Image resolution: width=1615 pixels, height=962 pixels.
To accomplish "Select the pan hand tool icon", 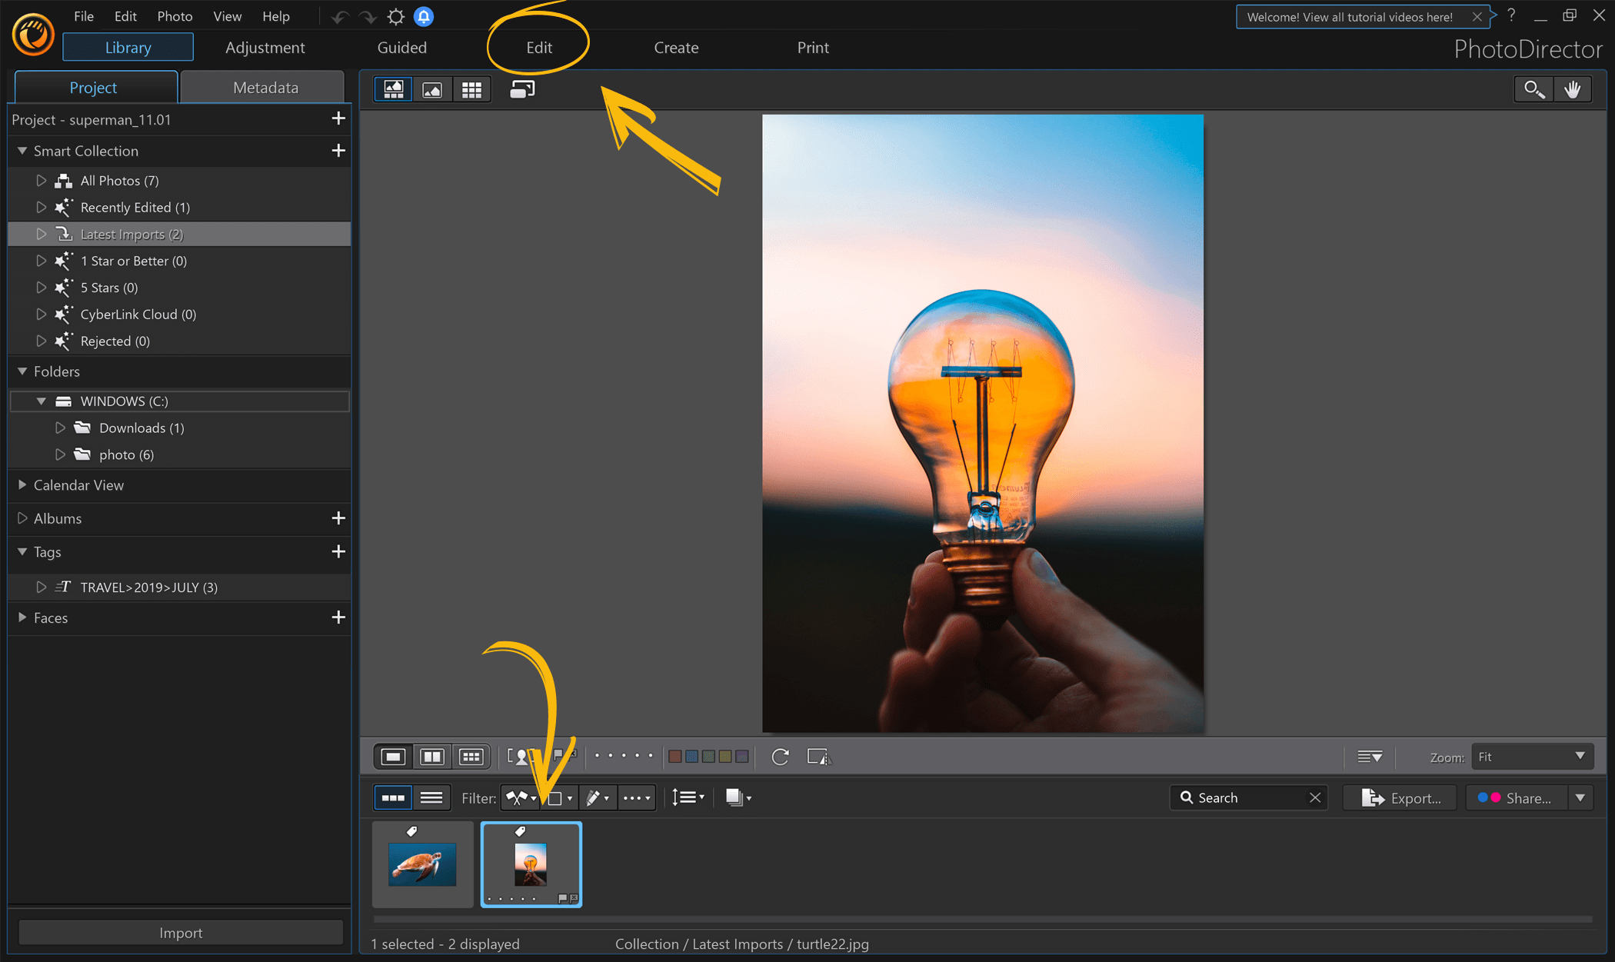I will click(1573, 88).
